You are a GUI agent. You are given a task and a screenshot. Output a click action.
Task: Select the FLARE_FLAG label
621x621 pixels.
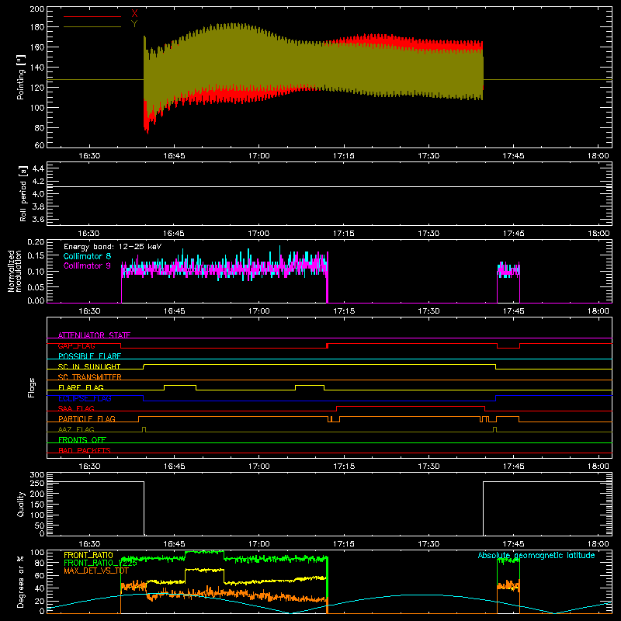pos(81,387)
